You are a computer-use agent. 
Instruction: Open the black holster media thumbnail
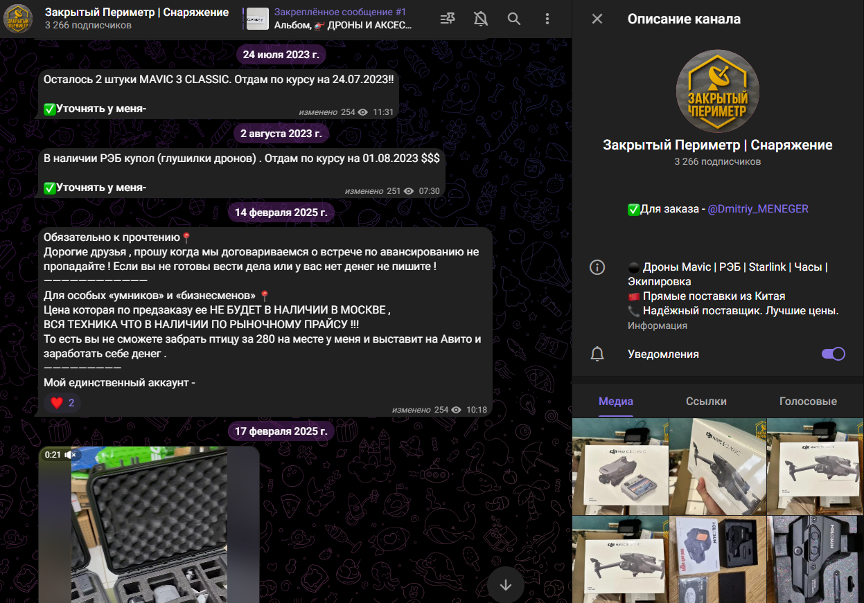(815, 559)
